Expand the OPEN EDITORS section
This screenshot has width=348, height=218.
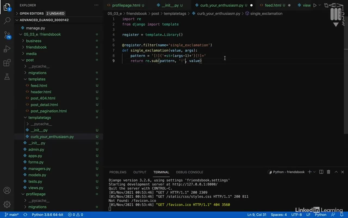[x=31, y=13]
